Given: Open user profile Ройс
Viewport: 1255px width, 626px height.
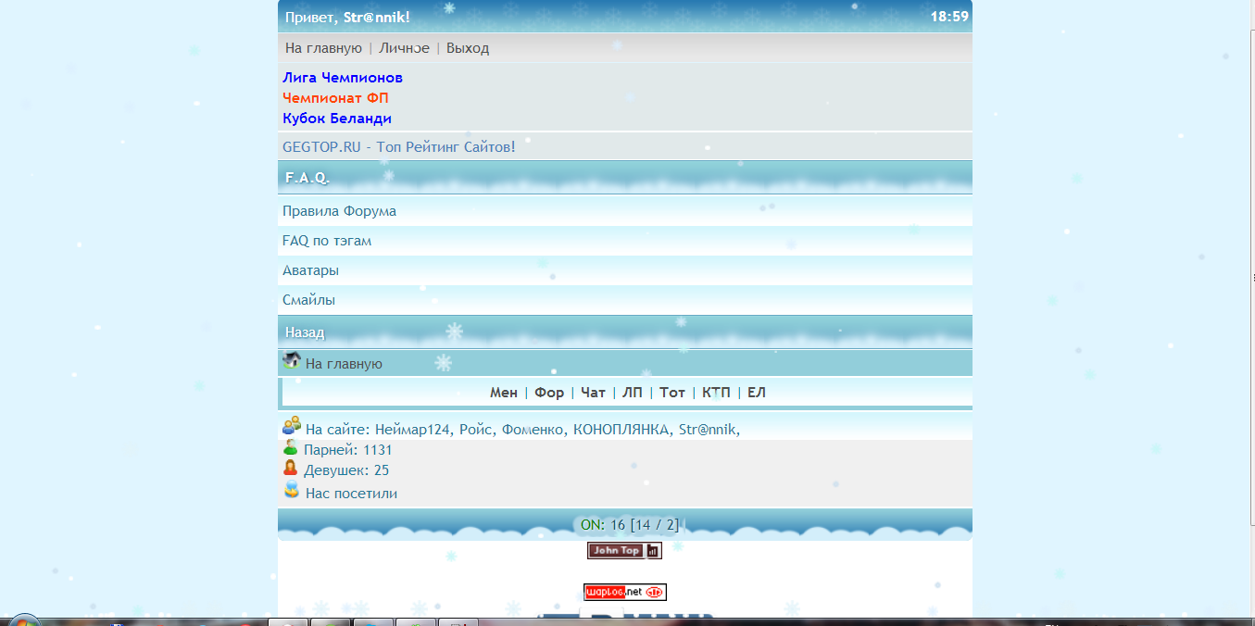Looking at the screenshot, I should (x=477, y=430).
